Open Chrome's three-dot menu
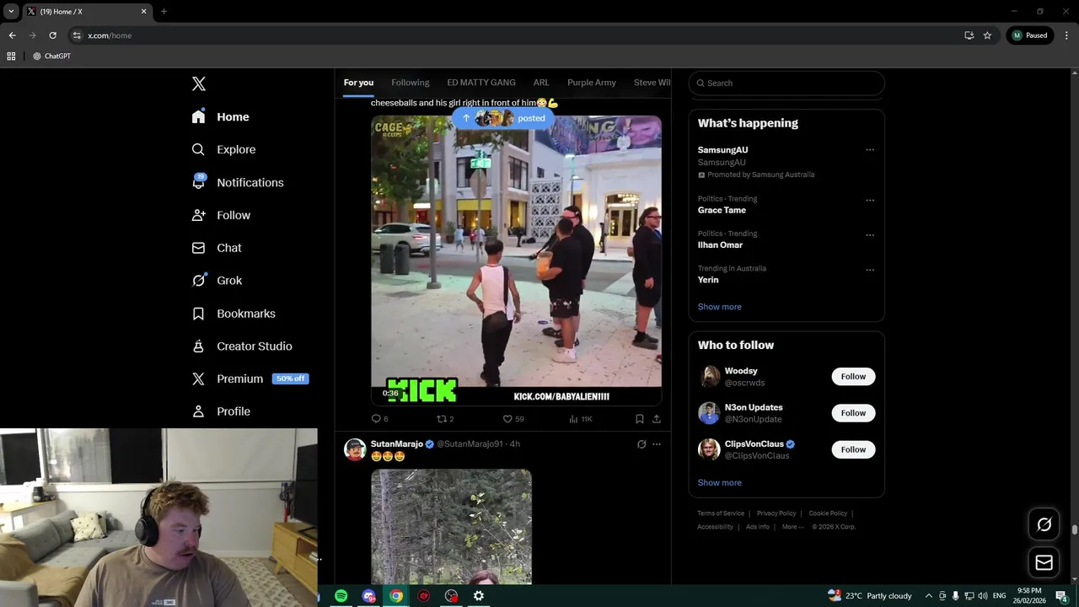This screenshot has height=607, width=1079. (1066, 35)
